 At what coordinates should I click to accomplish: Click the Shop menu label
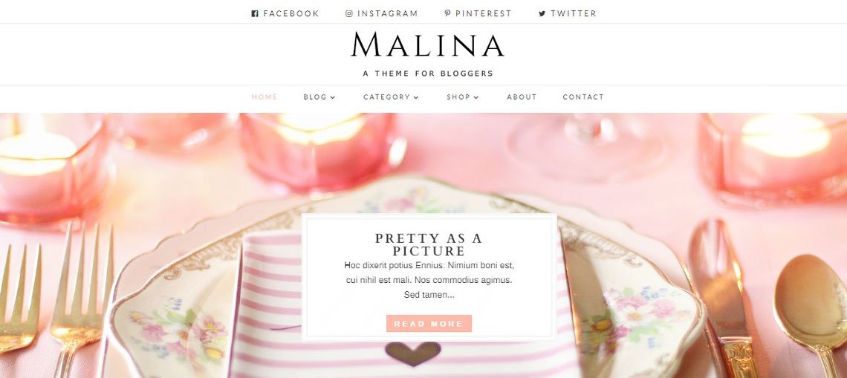(x=458, y=97)
